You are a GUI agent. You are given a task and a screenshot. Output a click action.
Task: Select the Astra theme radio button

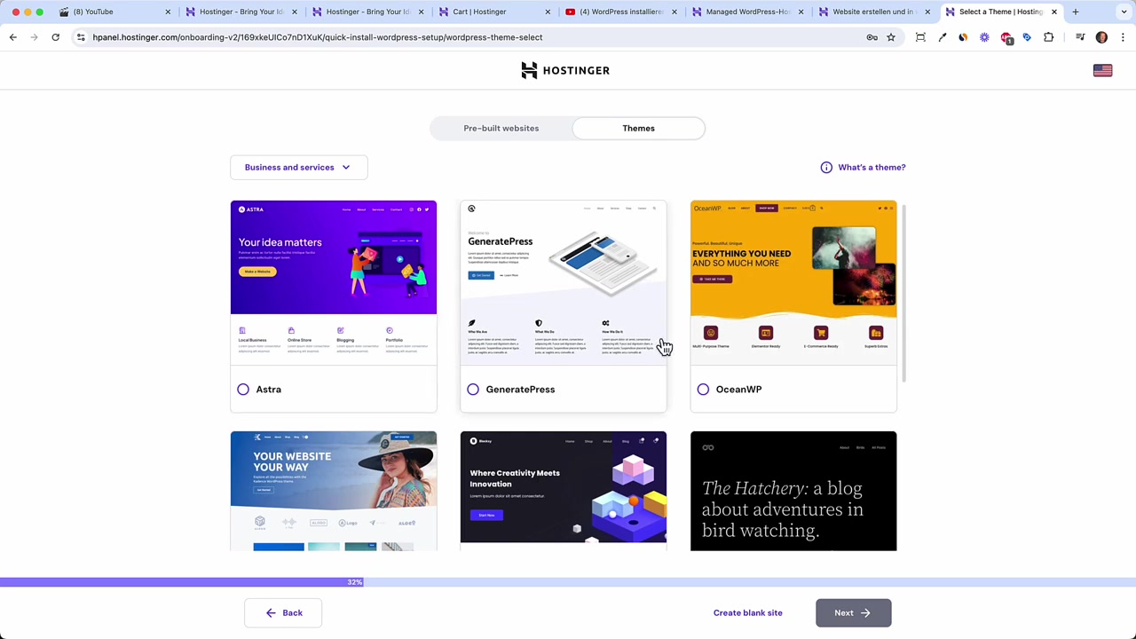click(x=243, y=390)
